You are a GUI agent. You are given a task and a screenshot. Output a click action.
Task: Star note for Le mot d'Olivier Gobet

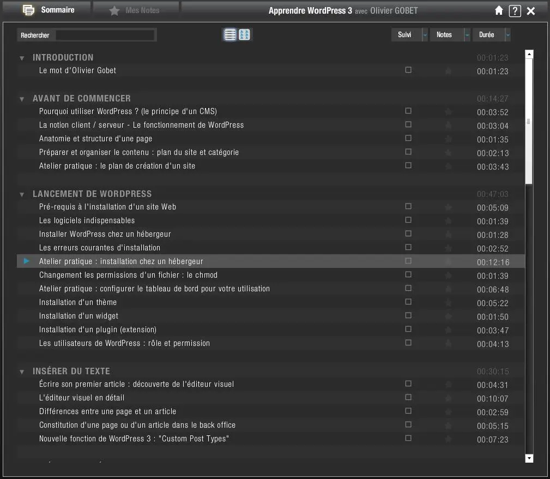click(448, 71)
